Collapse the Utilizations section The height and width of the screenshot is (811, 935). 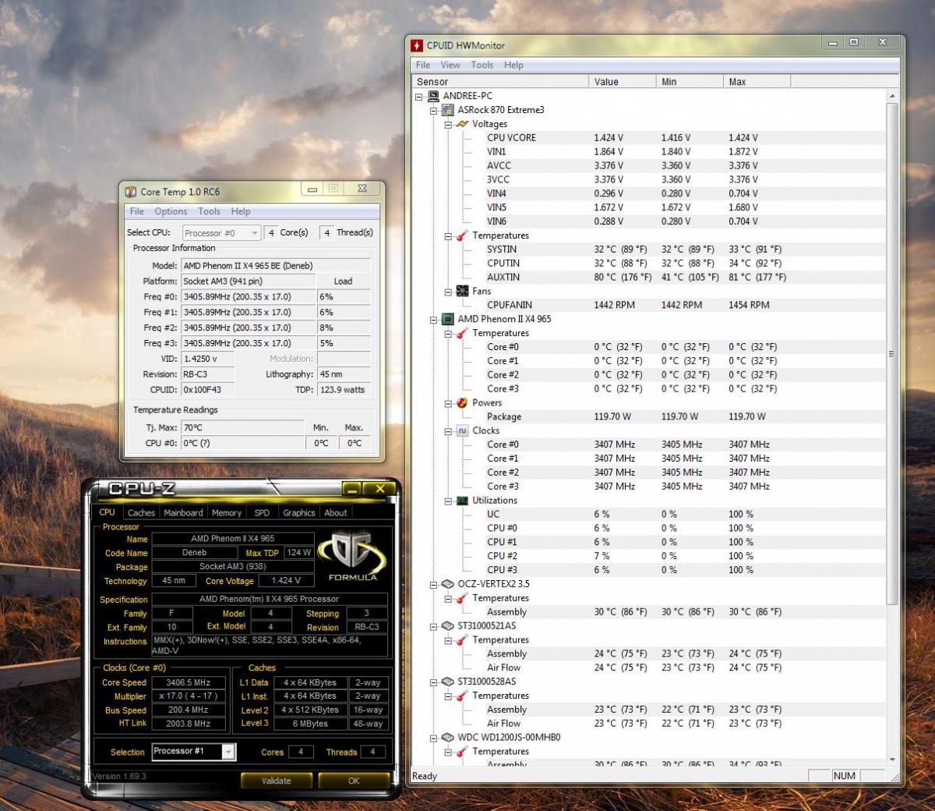click(x=448, y=501)
